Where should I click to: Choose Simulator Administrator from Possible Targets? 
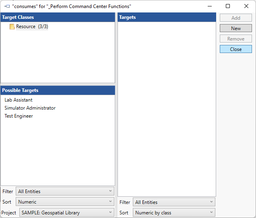pyautogui.click(x=30, y=108)
